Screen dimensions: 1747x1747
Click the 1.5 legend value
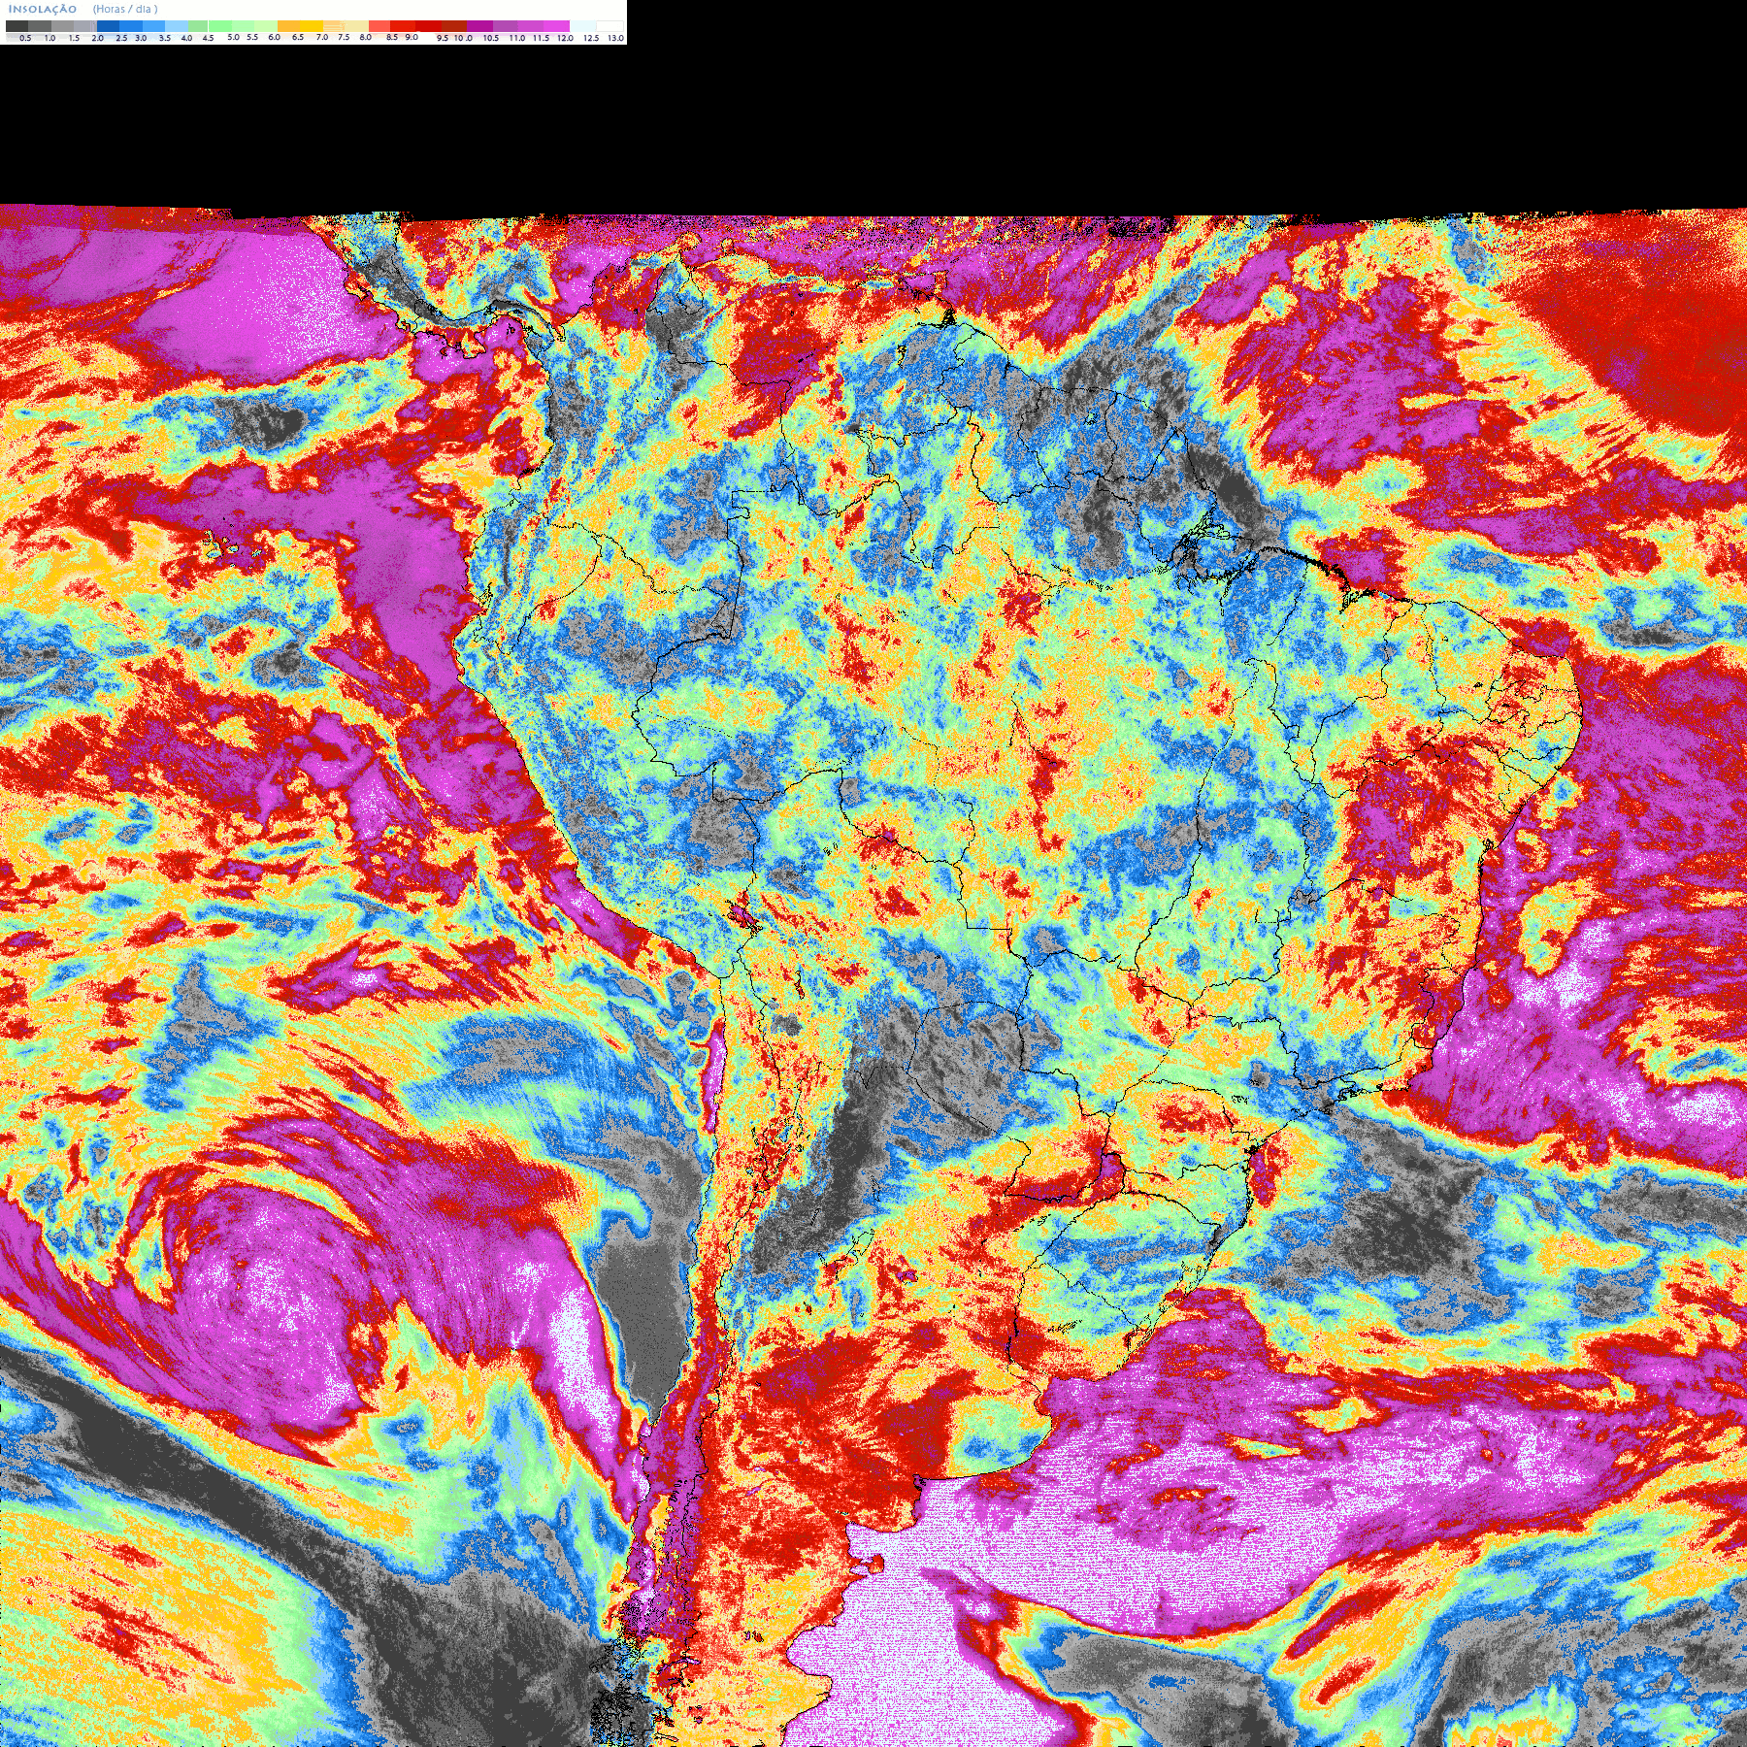(x=74, y=38)
